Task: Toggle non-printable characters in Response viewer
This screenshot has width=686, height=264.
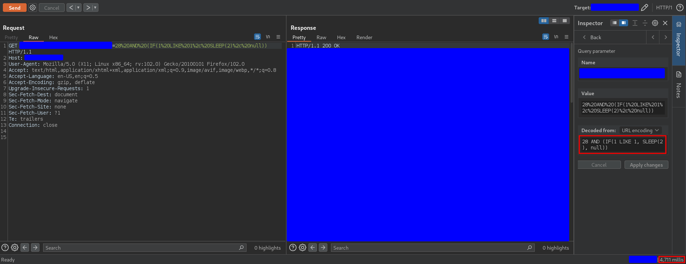Action: click(x=556, y=37)
